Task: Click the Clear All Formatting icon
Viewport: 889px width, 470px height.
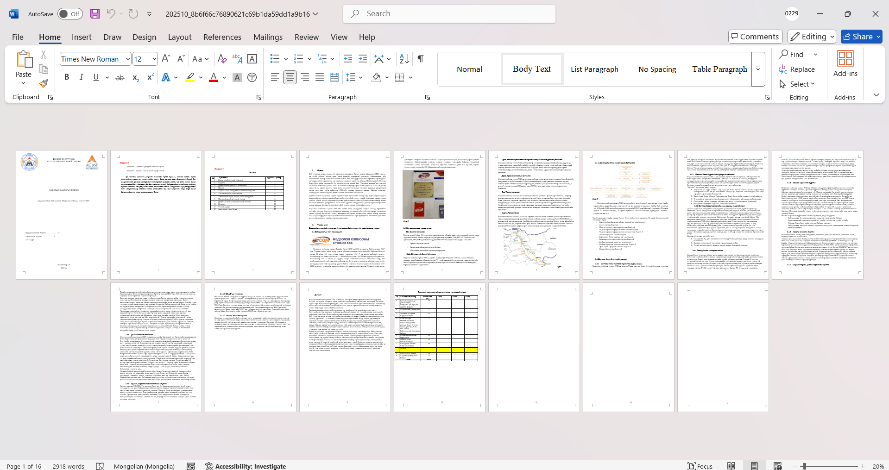Action: pyautogui.click(x=222, y=59)
